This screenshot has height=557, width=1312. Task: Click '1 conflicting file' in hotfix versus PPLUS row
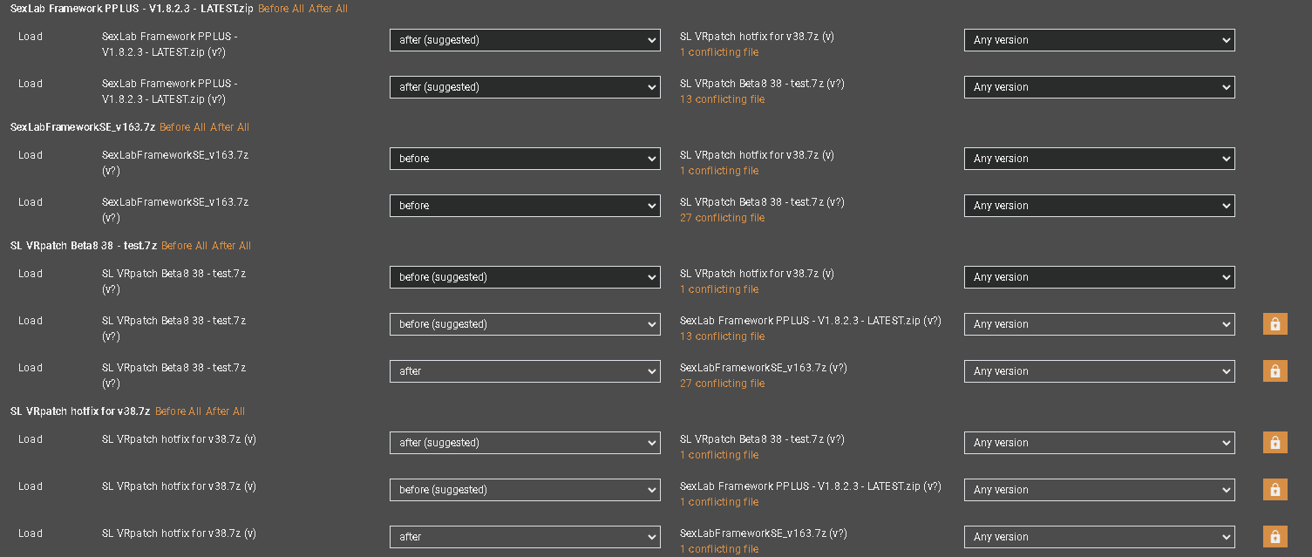[x=719, y=502]
